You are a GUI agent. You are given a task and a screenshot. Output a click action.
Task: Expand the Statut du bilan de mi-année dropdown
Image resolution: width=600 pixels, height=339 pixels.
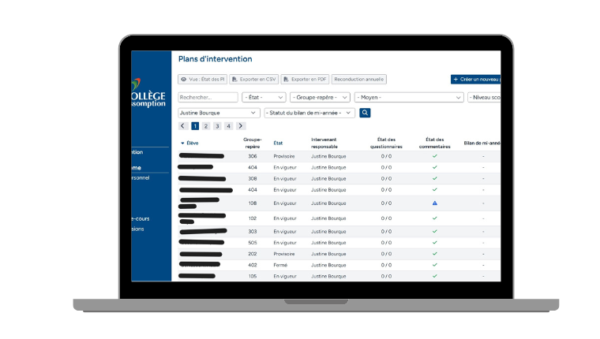[309, 113]
